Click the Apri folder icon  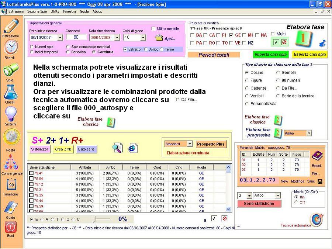[159, 38]
